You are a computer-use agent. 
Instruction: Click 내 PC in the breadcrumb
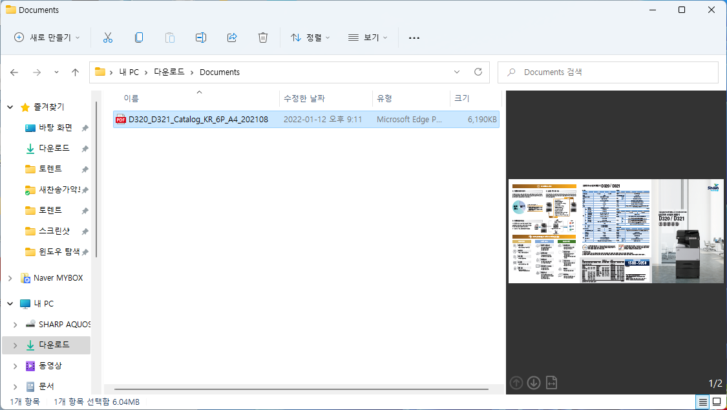click(129, 72)
